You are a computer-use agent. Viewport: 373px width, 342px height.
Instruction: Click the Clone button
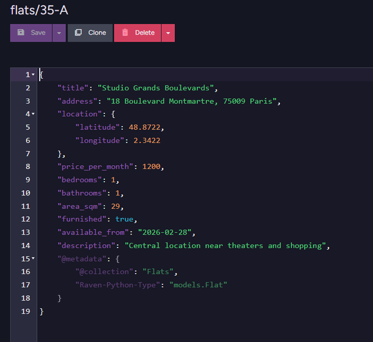coord(90,33)
